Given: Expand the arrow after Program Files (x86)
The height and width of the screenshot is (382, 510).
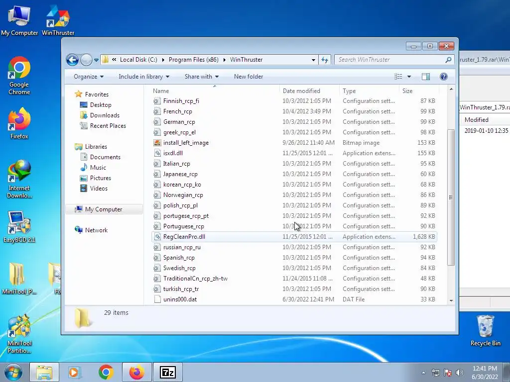Looking at the screenshot, I should 224,60.
